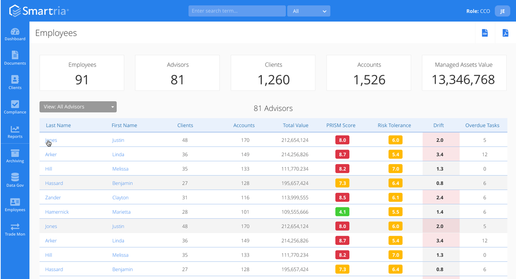Open Zander last name link

click(53, 198)
